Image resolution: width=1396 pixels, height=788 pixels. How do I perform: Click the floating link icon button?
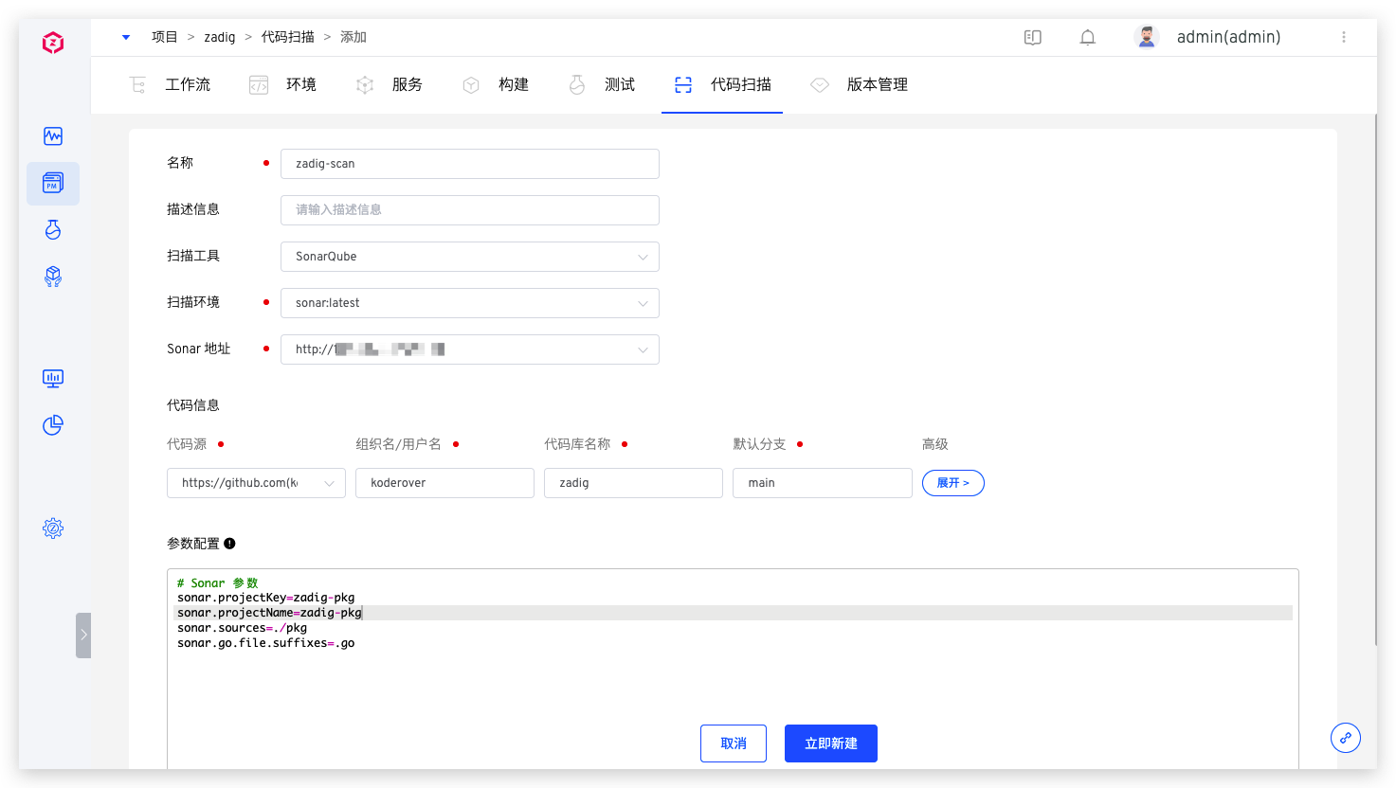coord(1346,738)
